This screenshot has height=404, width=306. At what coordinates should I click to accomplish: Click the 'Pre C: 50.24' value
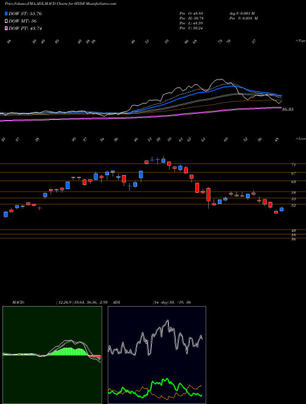(x=192, y=28)
